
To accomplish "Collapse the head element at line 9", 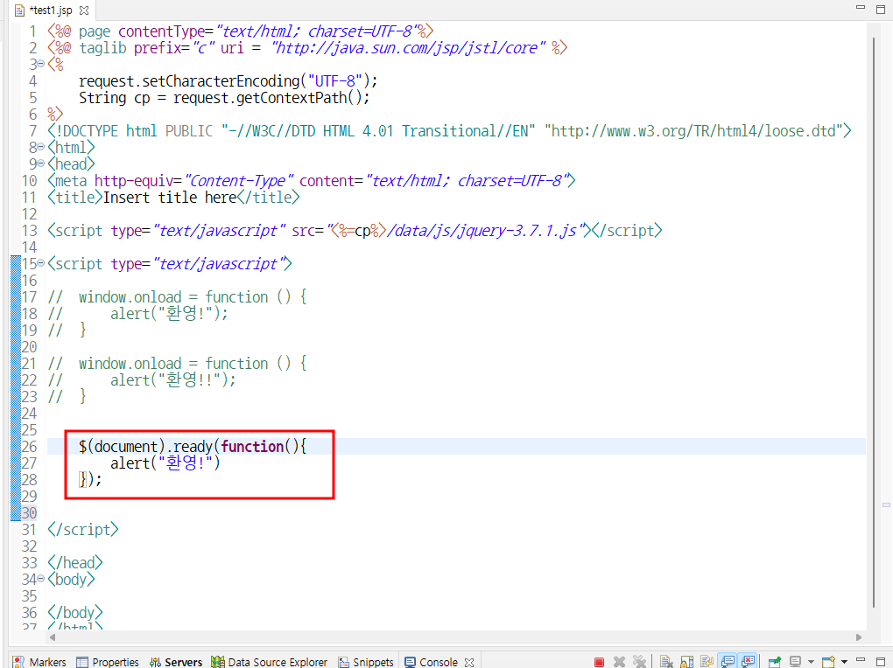I will [40, 164].
